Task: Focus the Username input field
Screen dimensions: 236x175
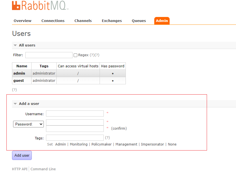Action: (75, 114)
